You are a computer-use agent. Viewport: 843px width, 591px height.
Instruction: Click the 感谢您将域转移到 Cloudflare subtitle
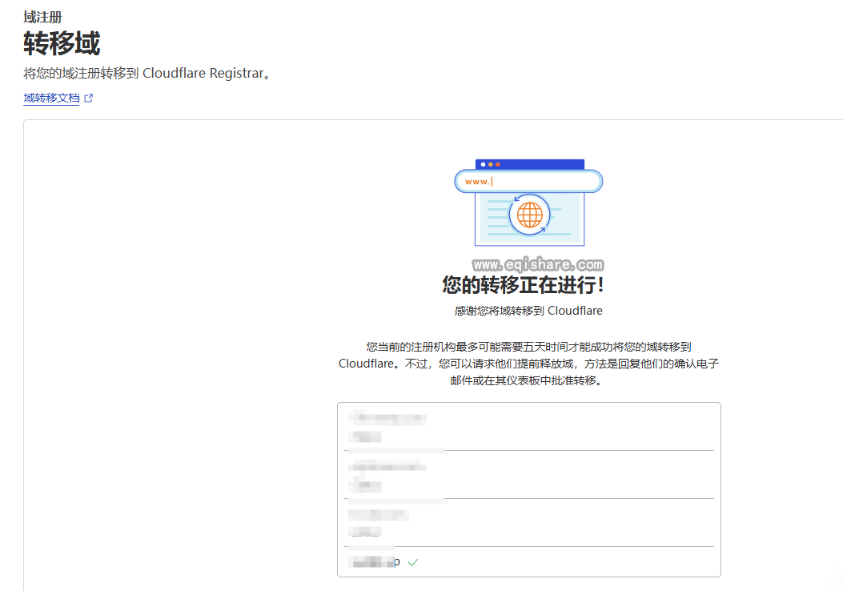(528, 311)
